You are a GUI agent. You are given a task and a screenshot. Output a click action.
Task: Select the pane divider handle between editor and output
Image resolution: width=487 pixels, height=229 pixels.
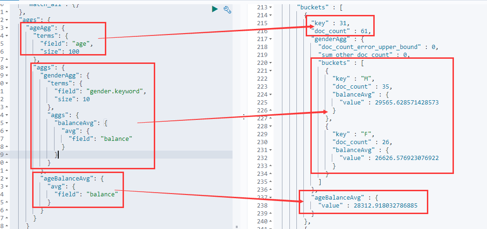244,117
